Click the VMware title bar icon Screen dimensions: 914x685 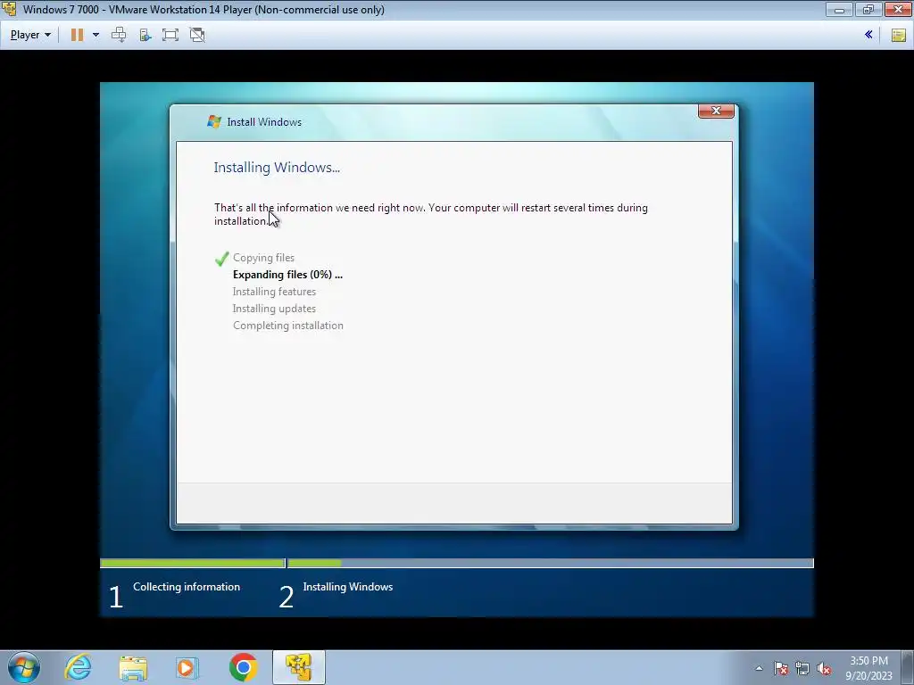(9, 9)
